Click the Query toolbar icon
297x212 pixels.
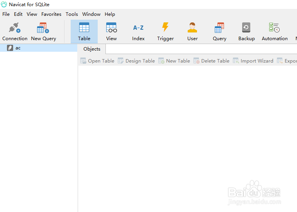(x=219, y=31)
